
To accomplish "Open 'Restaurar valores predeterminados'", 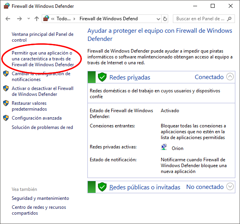I will (29, 106).
